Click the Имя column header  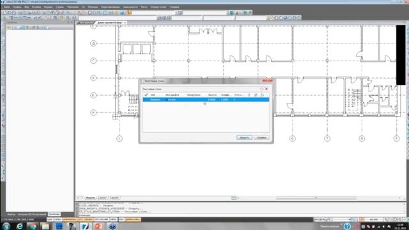[x=153, y=95]
